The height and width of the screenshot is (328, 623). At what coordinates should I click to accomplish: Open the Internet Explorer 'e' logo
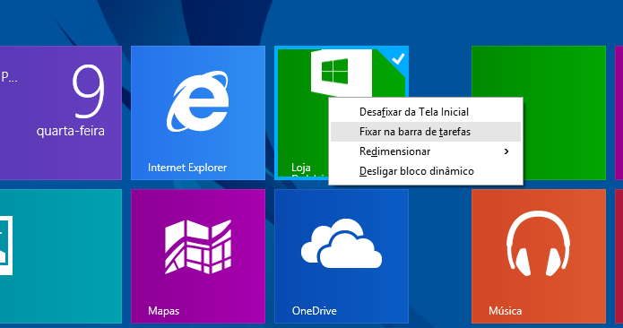pyautogui.click(x=198, y=101)
